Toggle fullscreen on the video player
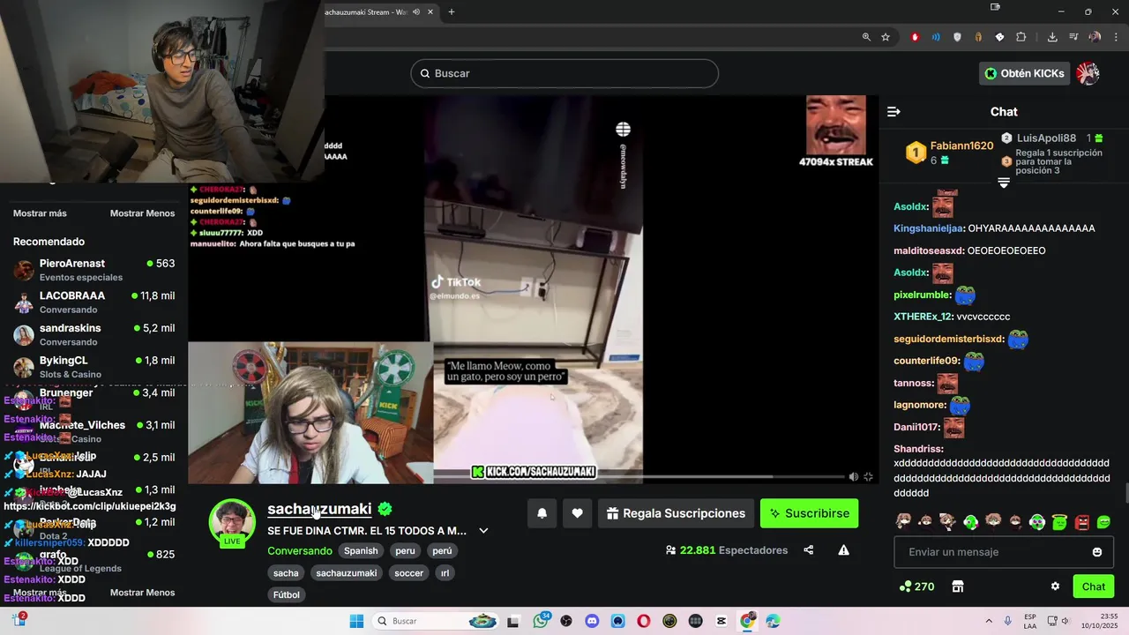Image resolution: width=1129 pixels, height=635 pixels. pos(868,476)
